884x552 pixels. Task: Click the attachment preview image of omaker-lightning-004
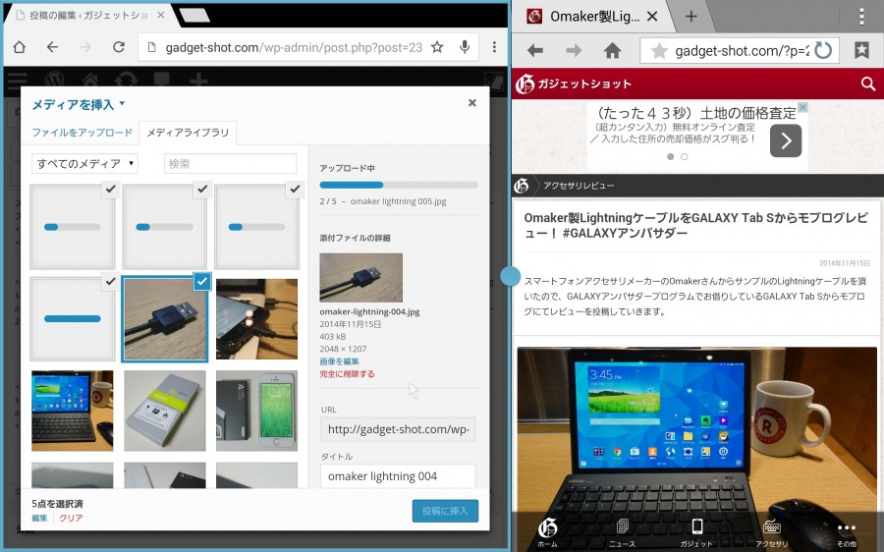[360, 277]
